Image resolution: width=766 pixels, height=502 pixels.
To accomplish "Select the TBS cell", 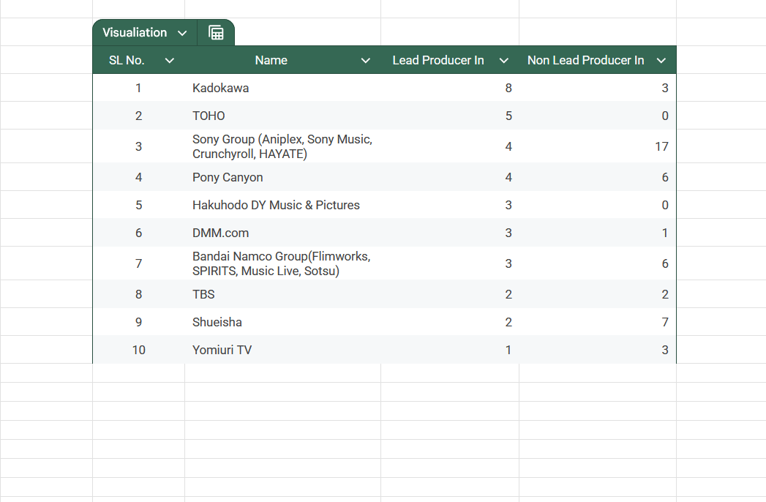I will point(283,294).
